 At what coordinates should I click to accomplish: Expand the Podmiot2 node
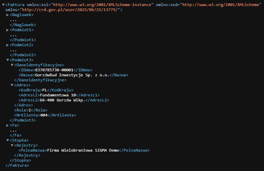point(8,45)
